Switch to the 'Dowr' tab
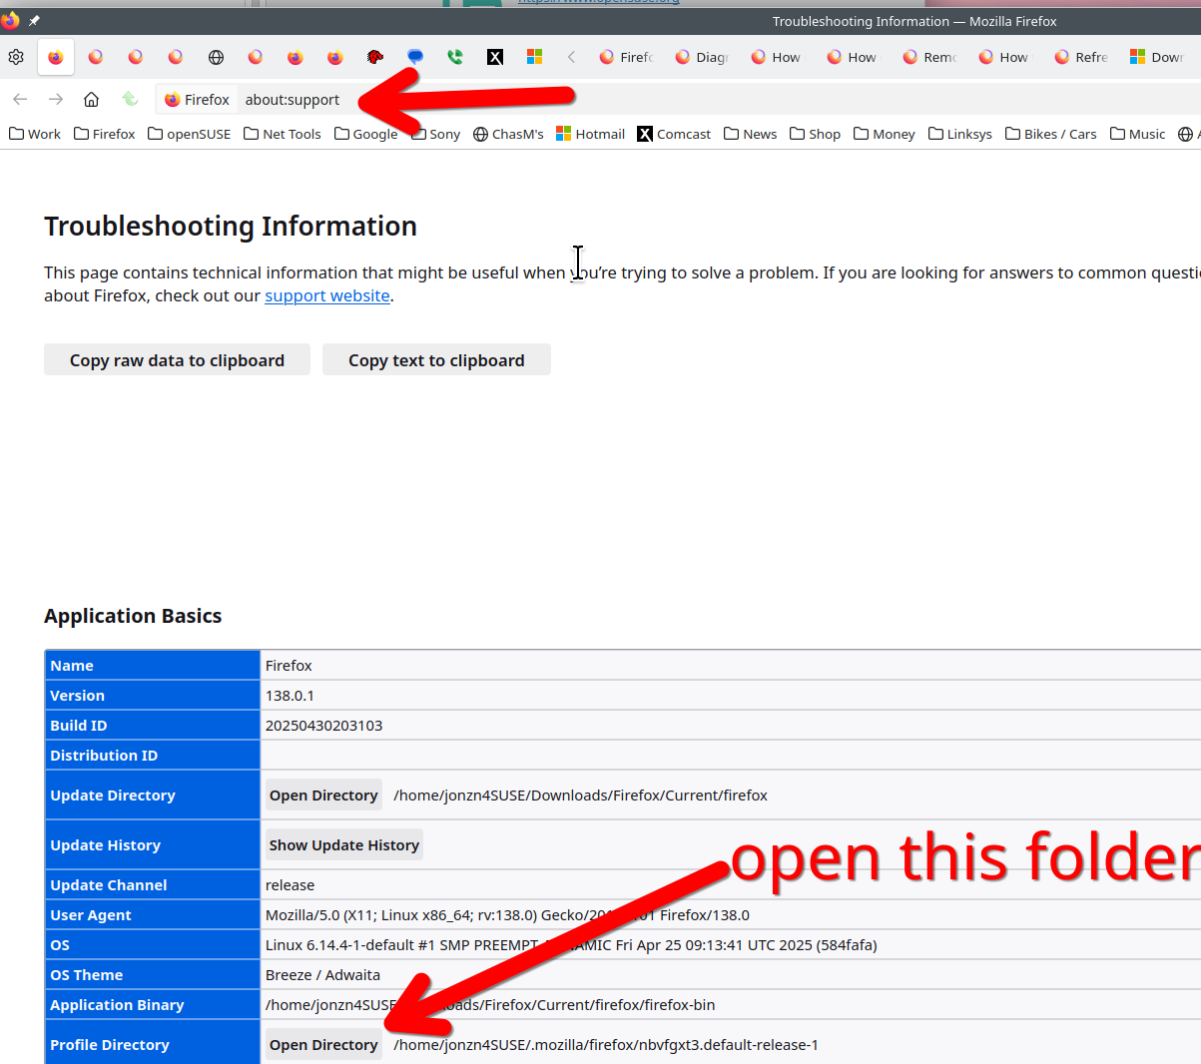Viewport: 1201px width, 1064px height. (1157, 57)
